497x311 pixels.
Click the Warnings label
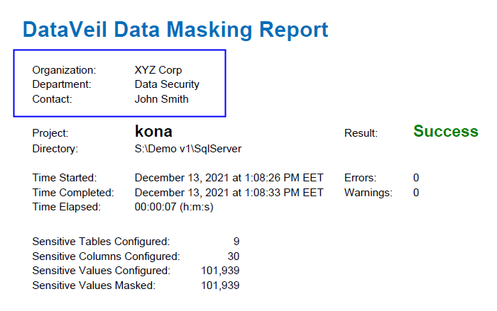(x=368, y=193)
